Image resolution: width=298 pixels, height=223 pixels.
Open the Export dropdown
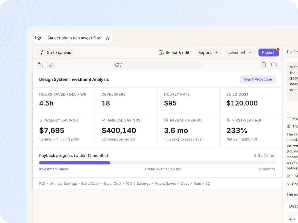point(208,53)
